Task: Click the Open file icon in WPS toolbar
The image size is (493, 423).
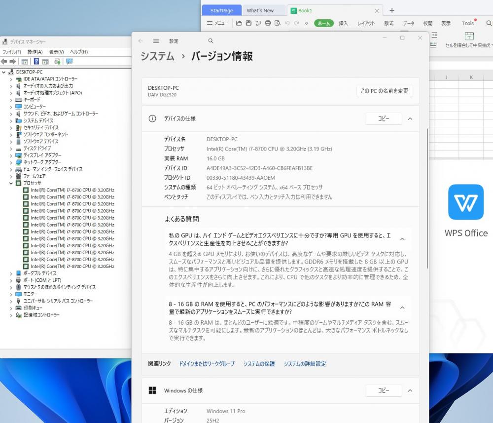Action: [239, 23]
